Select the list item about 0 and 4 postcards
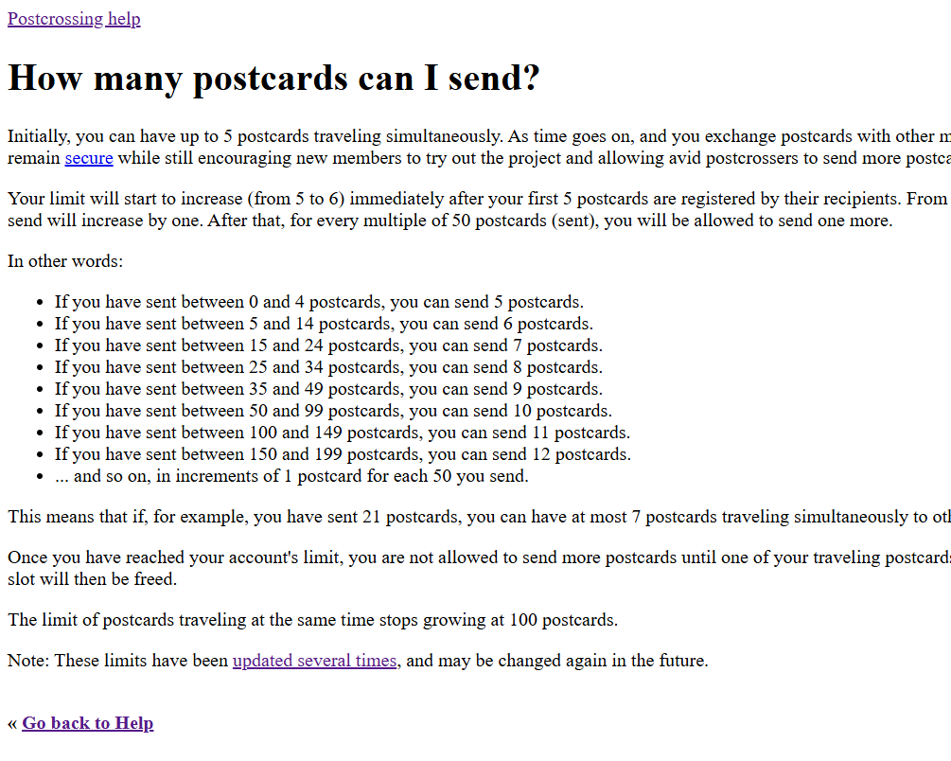The width and height of the screenshot is (951, 761). tap(319, 303)
